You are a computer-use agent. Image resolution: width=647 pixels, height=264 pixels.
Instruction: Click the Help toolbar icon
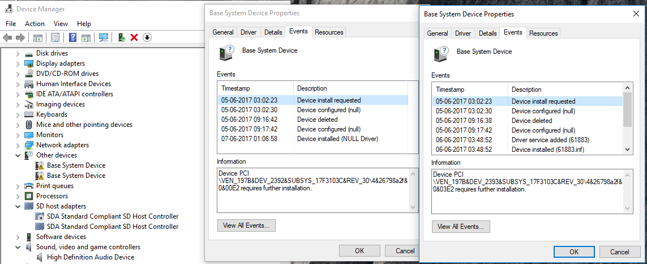tap(72, 38)
